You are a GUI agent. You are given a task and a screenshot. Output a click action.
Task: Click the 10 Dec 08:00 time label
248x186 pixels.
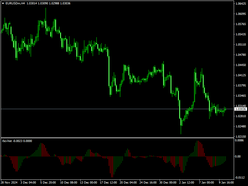point(69,183)
